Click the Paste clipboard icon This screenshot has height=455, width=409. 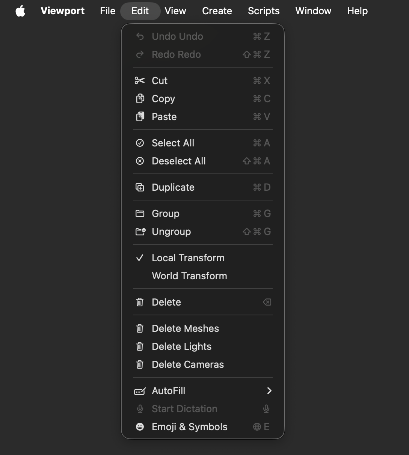pos(140,117)
